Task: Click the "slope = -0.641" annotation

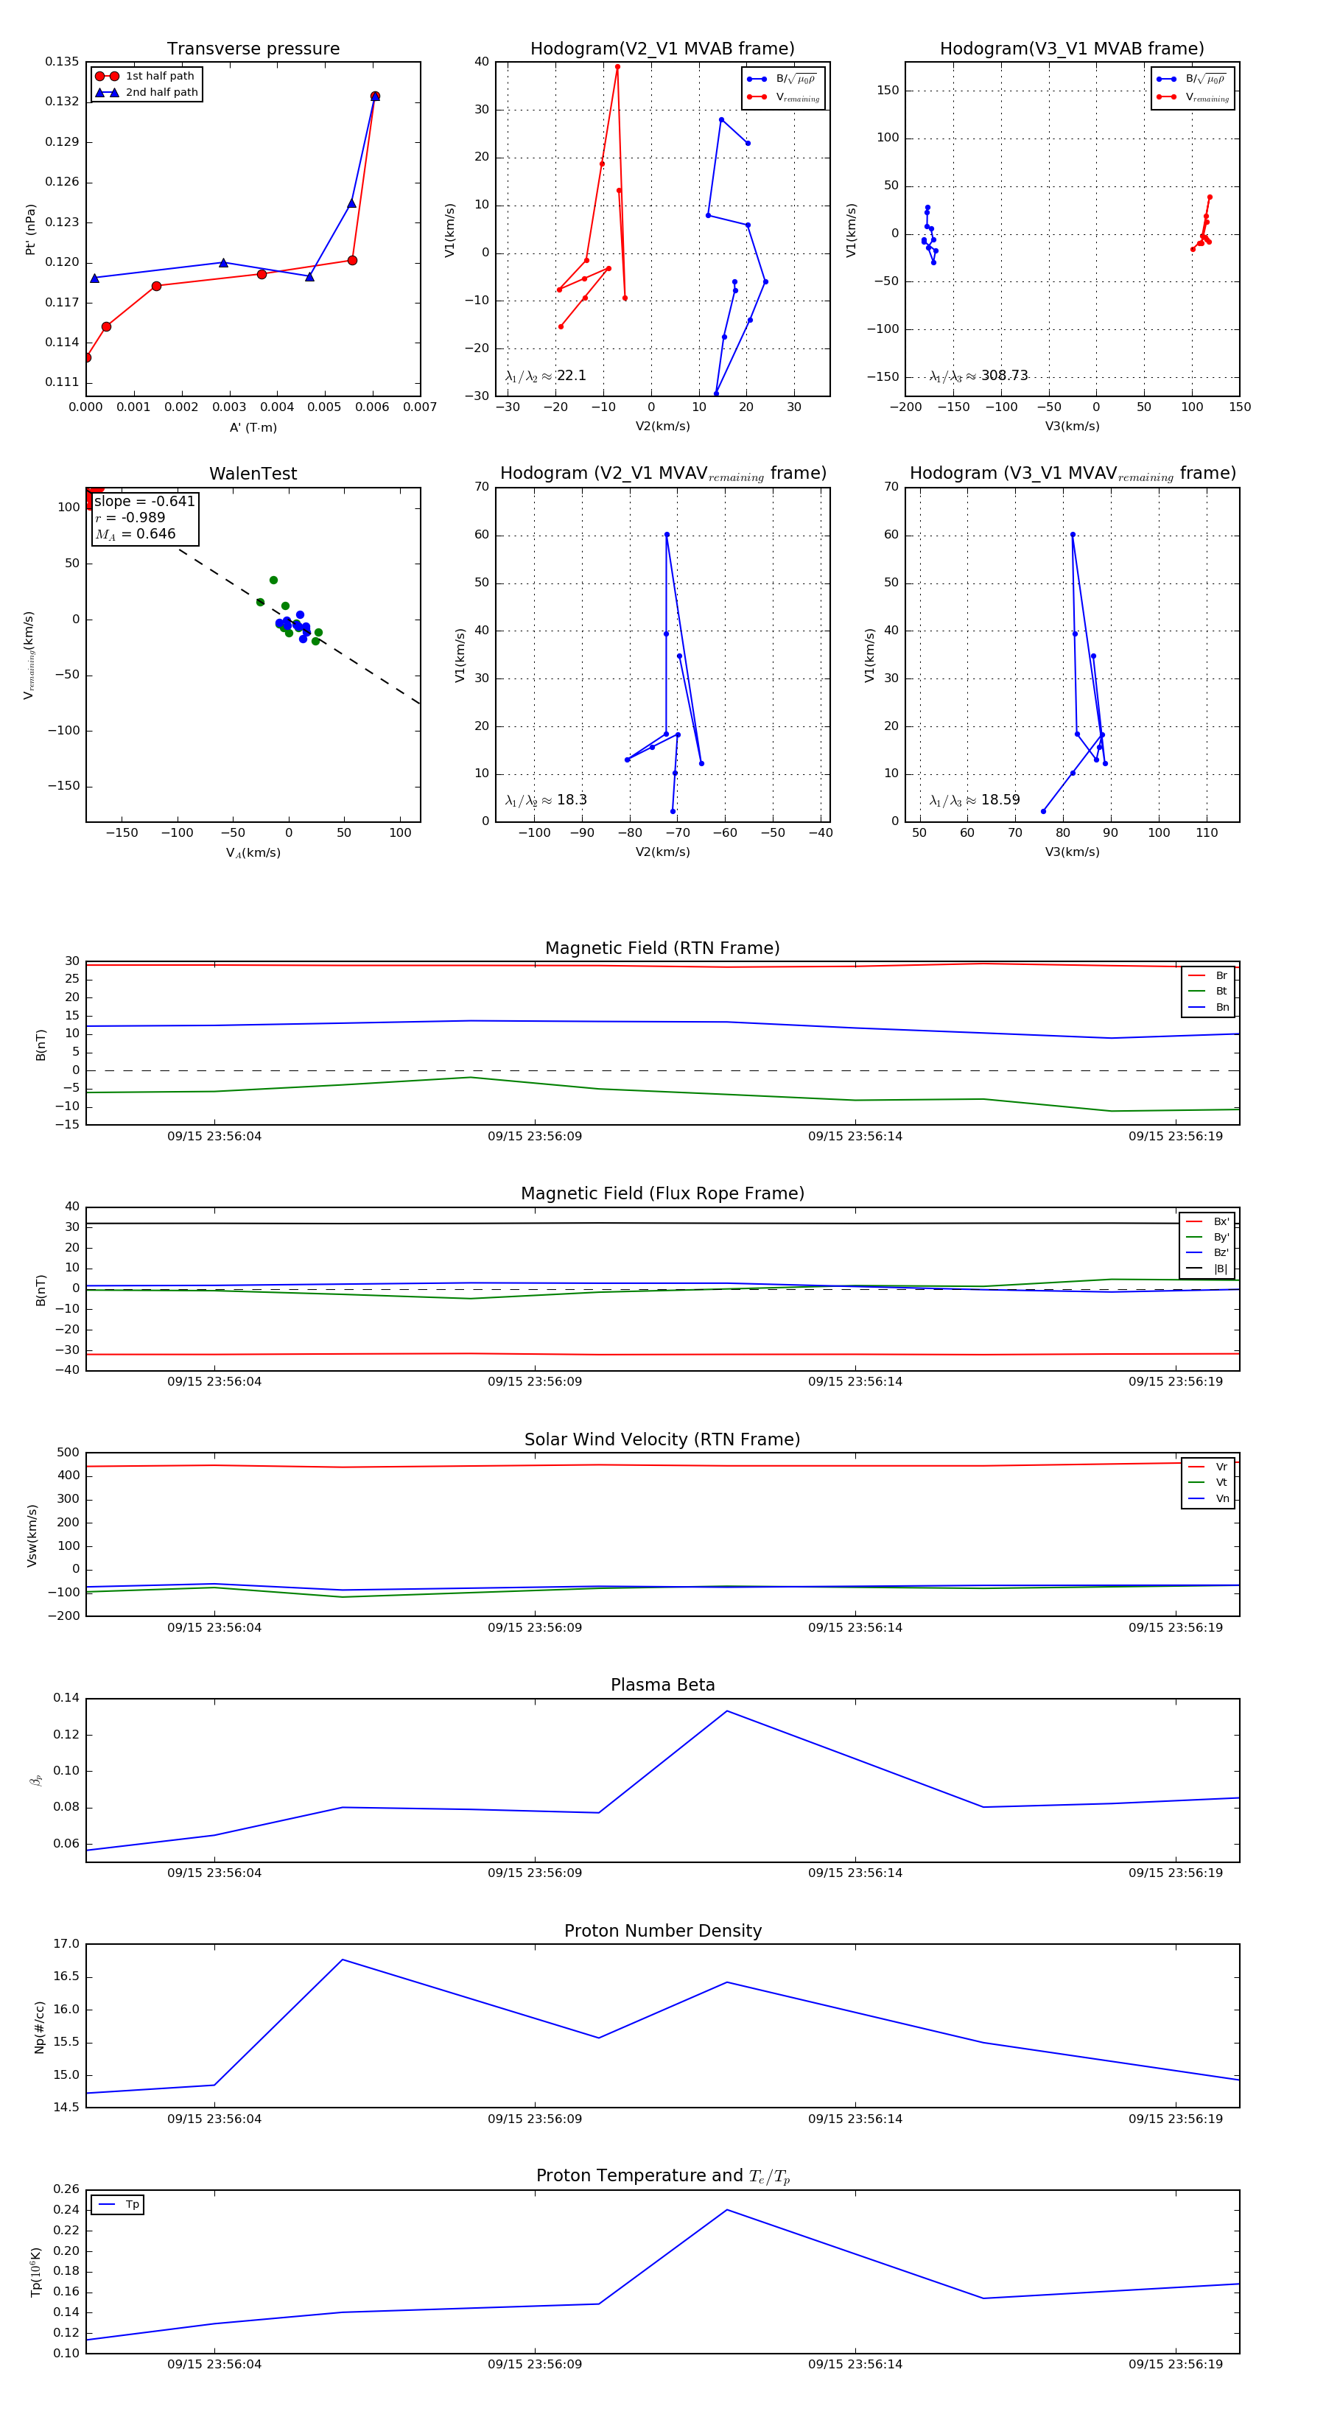Action: [x=144, y=501]
